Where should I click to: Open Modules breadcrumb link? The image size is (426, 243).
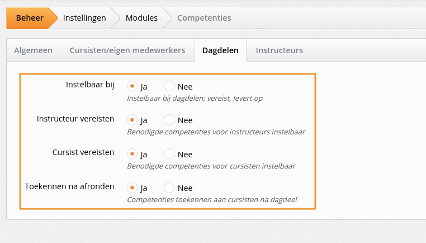141,18
